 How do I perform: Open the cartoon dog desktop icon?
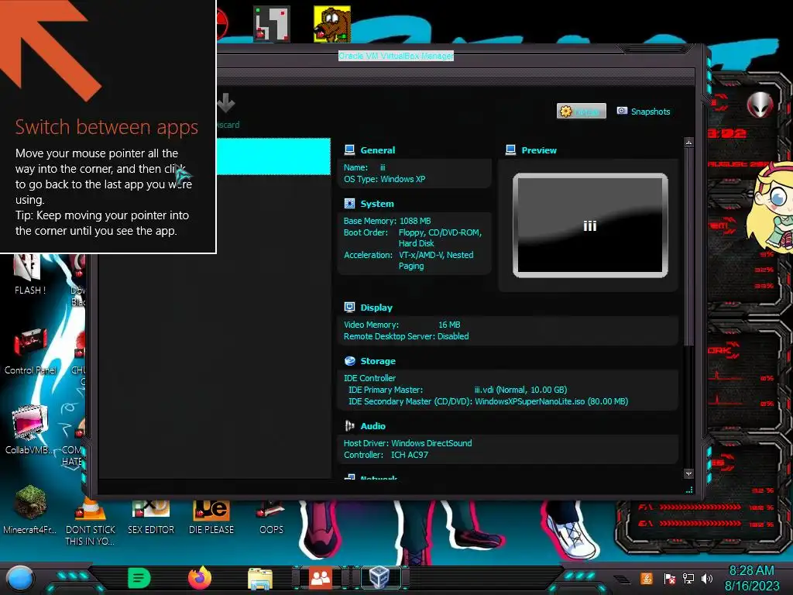point(331,23)
